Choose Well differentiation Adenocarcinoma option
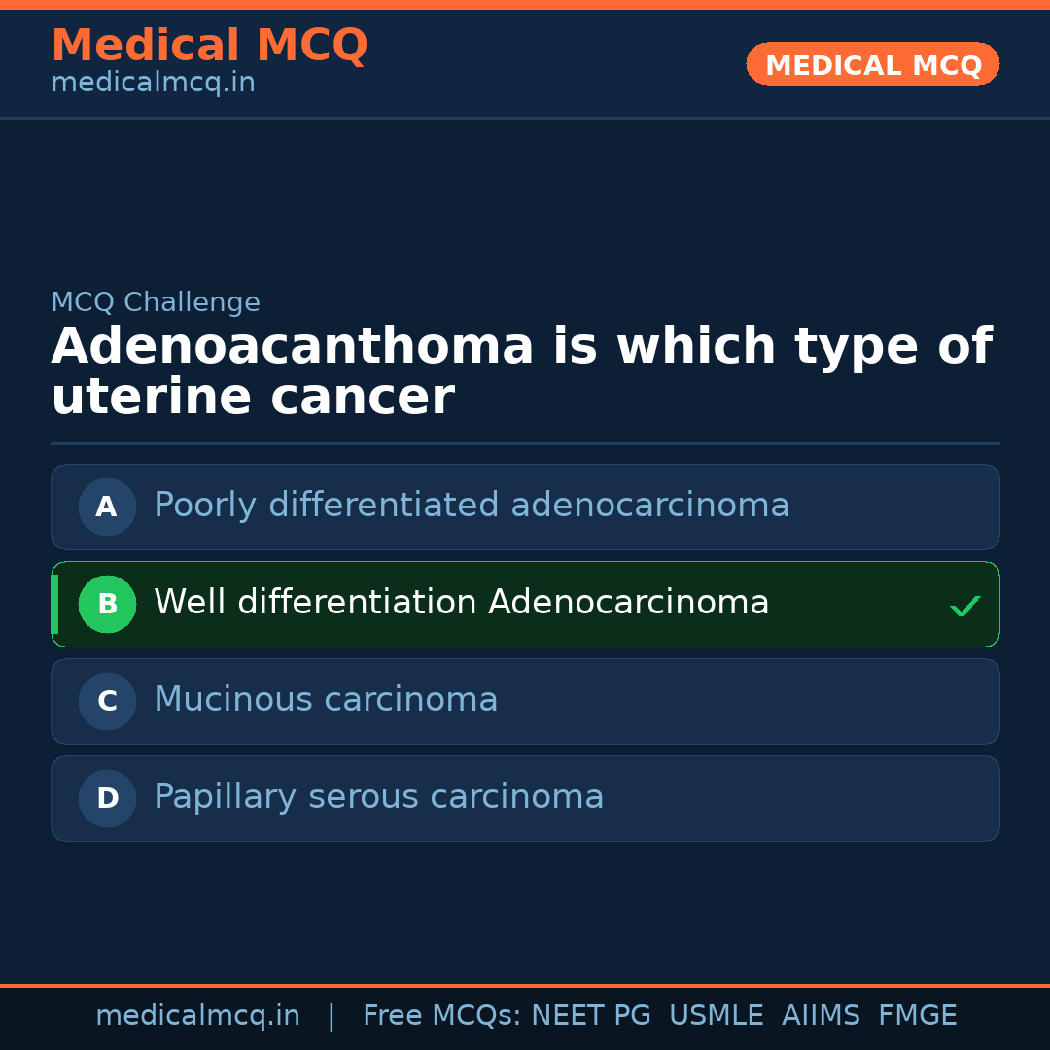Viewport: 1050px width, 1050px height. 462,603
